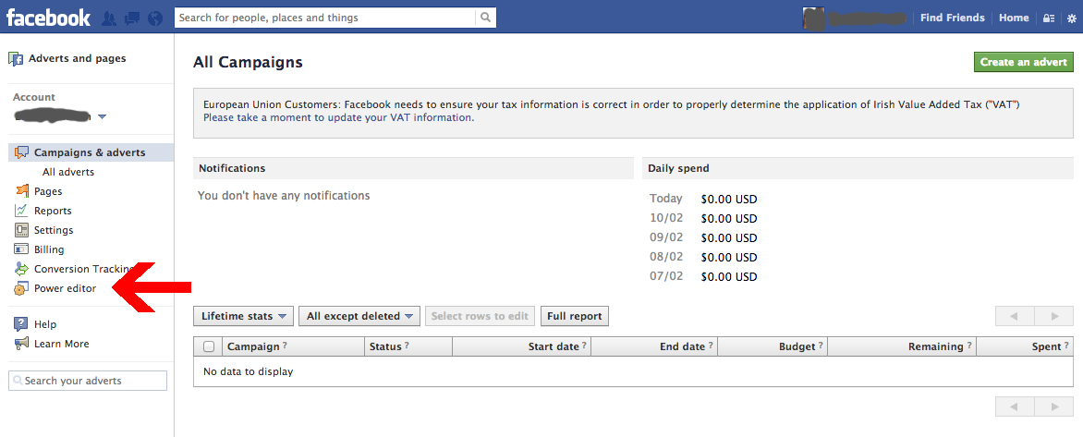Viewport: 1083px width, 437px height.
Task: Click the bottom next page arrow
Action: [x=1054, y=407]
